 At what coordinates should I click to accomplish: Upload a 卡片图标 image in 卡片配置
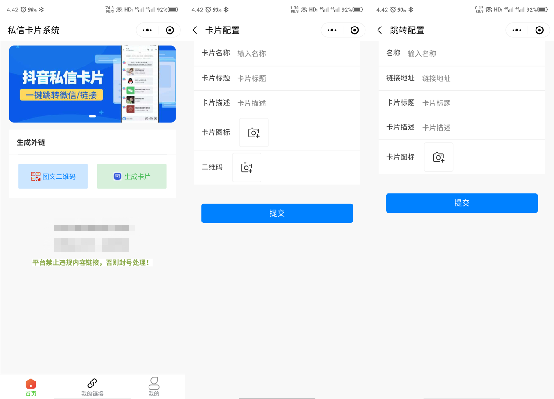pyautogui.click(x=254, y=133)
